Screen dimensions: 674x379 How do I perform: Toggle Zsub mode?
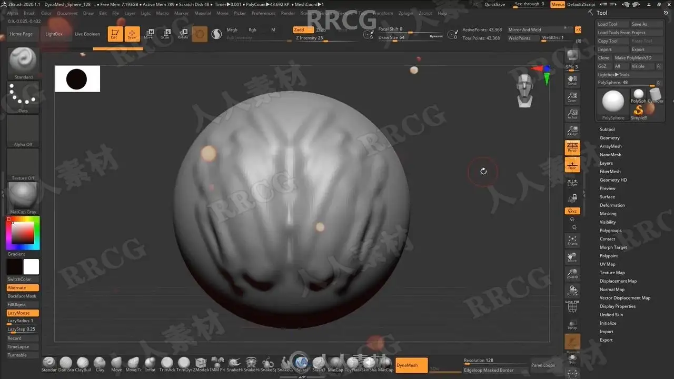click(x=321, y=30)
